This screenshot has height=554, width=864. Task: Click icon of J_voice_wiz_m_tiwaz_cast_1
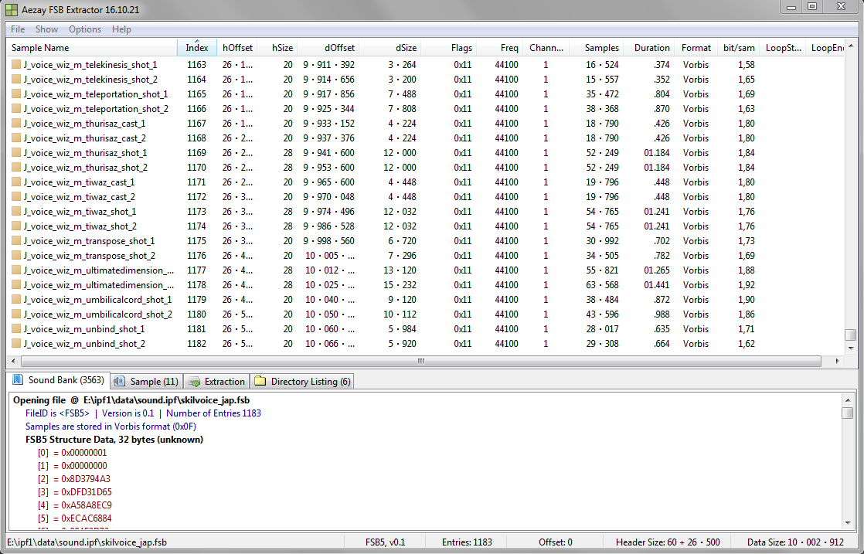[x=16, y=182]
